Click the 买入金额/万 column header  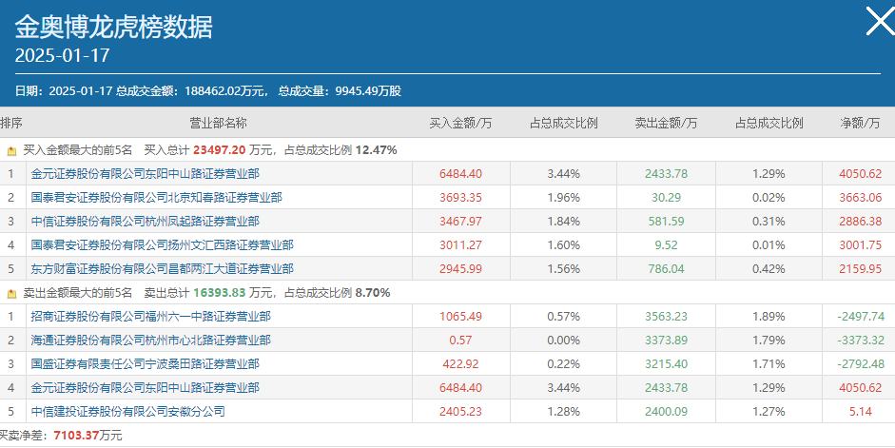[x=460, y=123]
